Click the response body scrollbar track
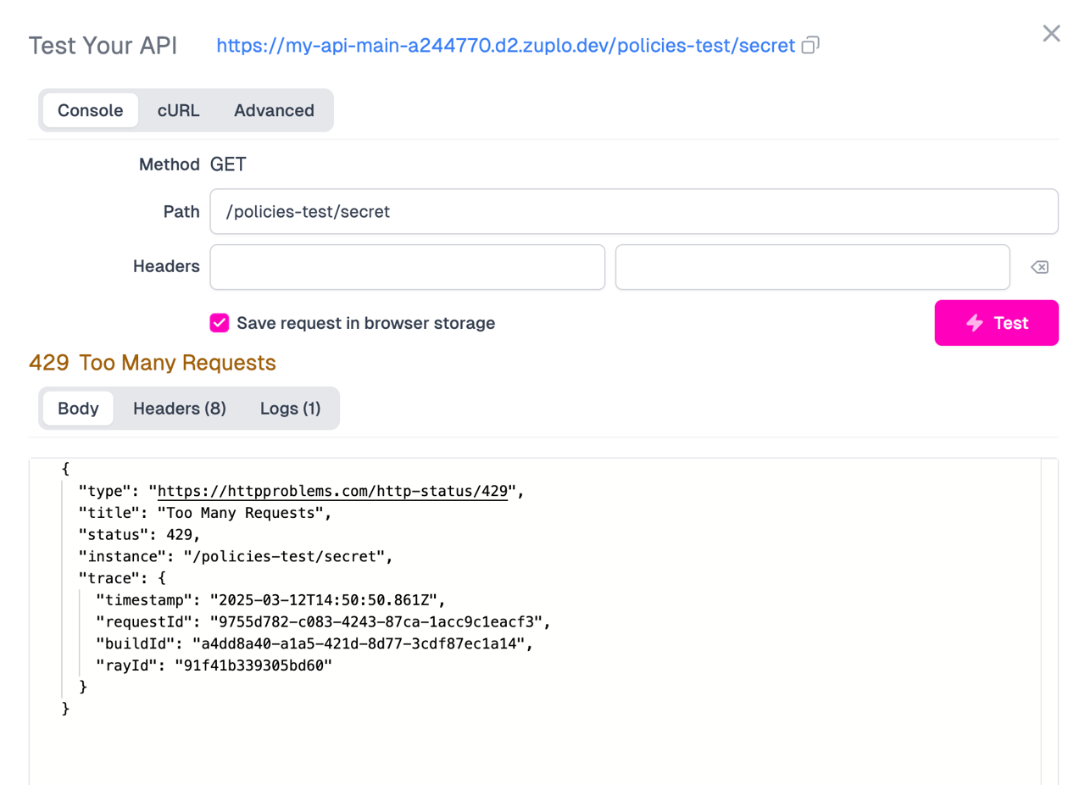1085x785 pixels. (x=1049, y=621)
